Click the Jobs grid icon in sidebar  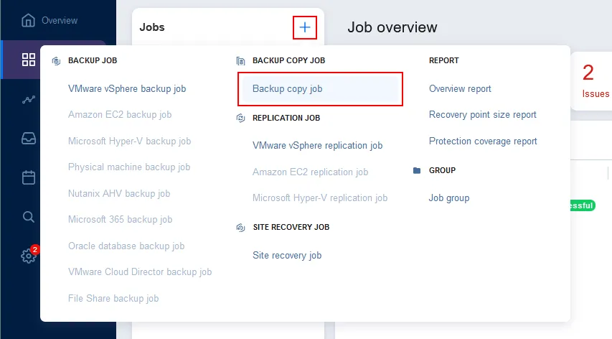(x=29, y=60)
